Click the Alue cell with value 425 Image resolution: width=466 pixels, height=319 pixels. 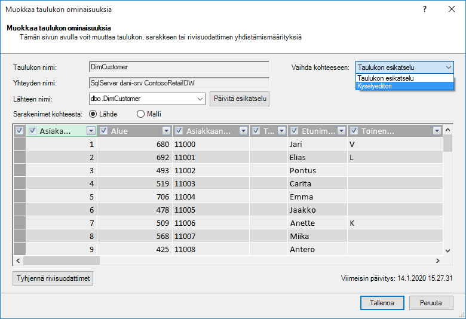pyautogui.click(x=134, y=249)
